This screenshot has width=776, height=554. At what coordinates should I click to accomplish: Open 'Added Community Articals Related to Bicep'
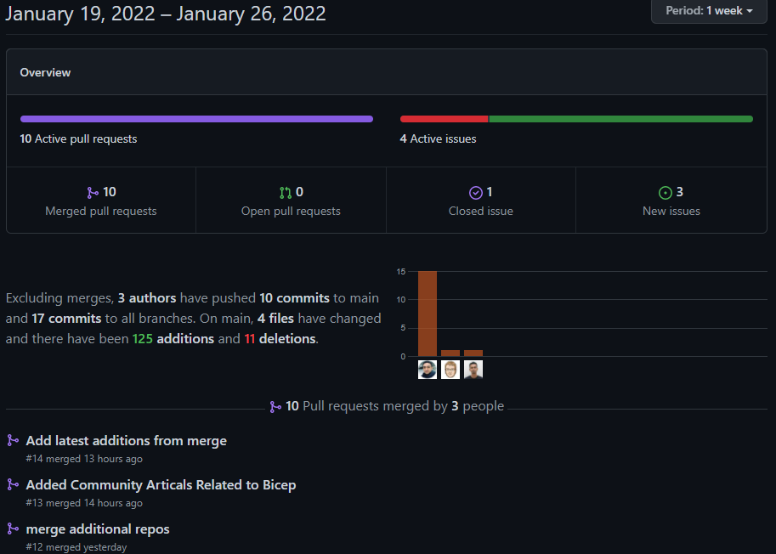pyautogui.click(x=161, y=484)
